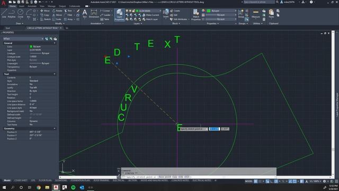
Task: Collapse the General properties section
Action: (55, 43)
